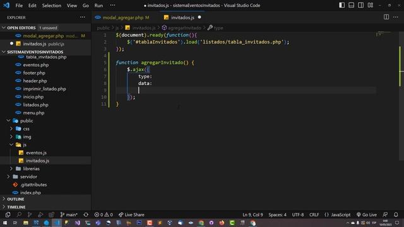Click the Synchronize Changes icon
The width and height of the screenshot is (404, 227).
[86, 214]
